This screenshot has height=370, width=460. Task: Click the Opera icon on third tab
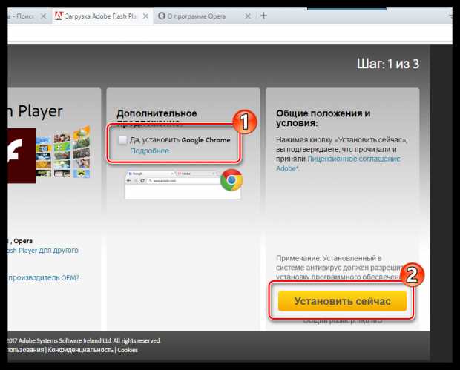(162, 16)
